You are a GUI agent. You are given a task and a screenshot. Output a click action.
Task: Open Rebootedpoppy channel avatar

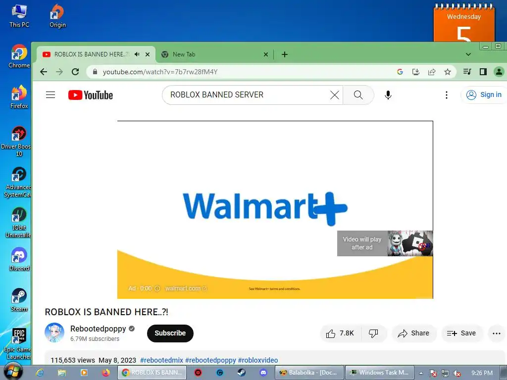(54, 332)
